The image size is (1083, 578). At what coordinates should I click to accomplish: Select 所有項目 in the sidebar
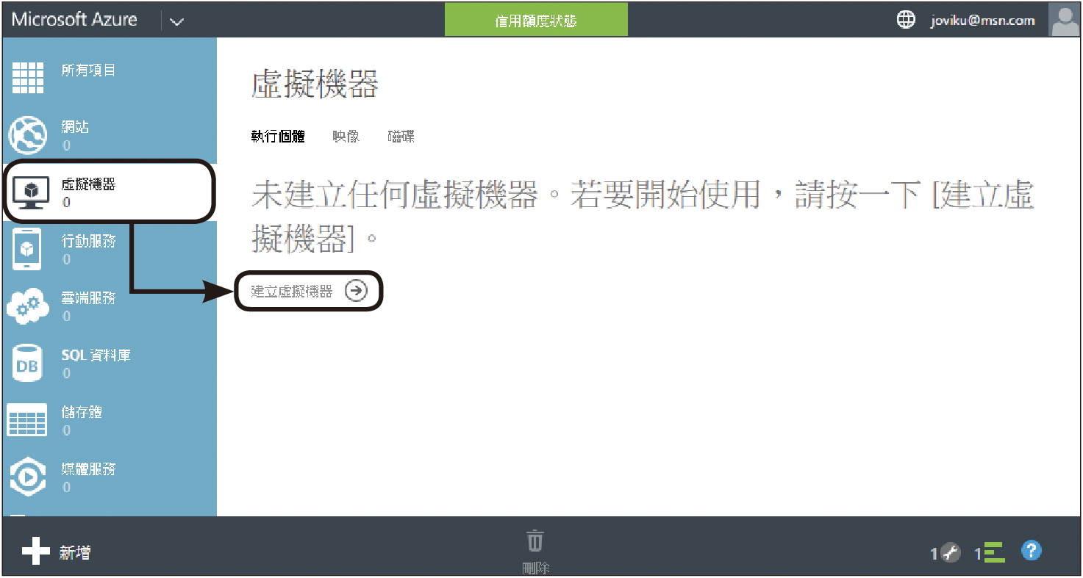(x=88, y=71)
